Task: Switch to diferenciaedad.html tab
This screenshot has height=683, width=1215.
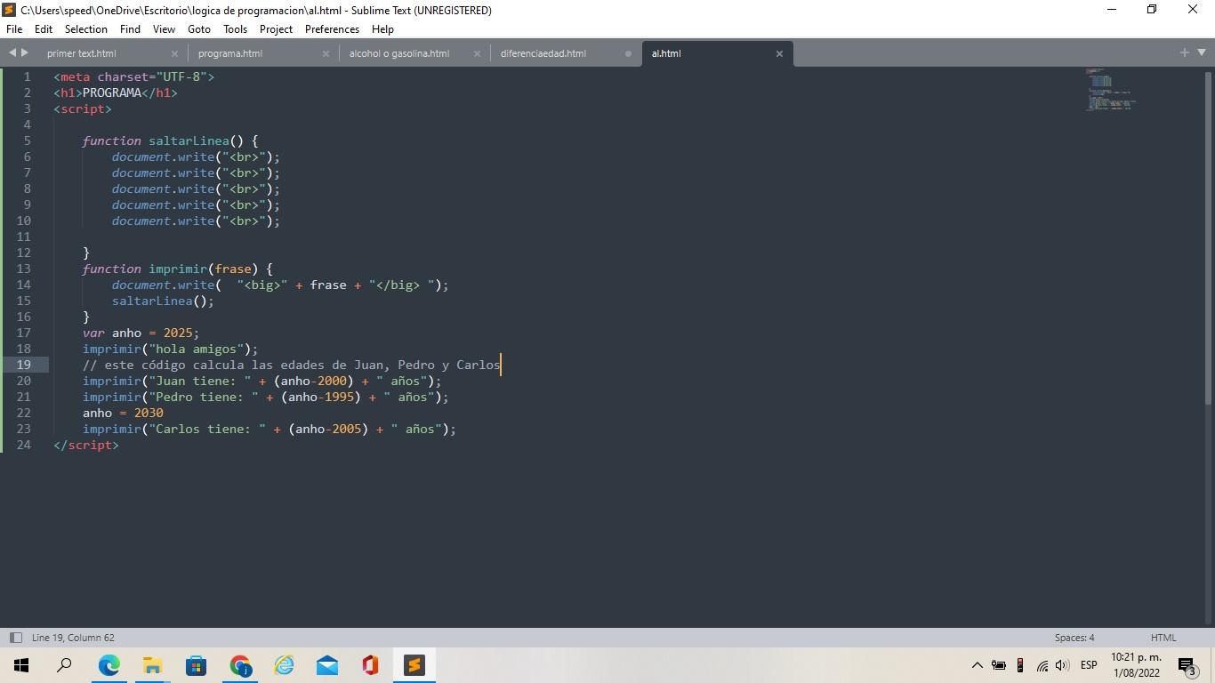Action: (x=543, y=53)
